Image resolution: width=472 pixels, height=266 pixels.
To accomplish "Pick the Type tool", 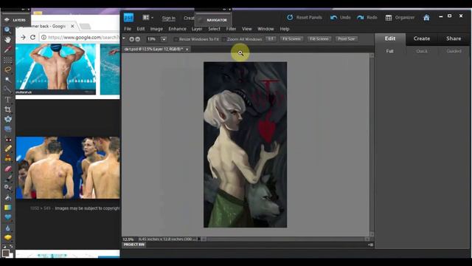I will point(7,100).
